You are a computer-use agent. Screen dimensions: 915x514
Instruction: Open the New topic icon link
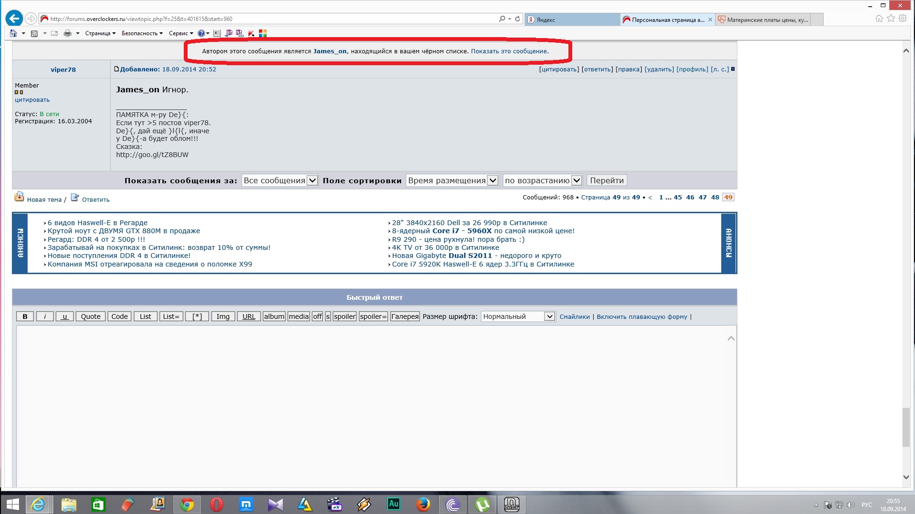[x=19, y=197]
